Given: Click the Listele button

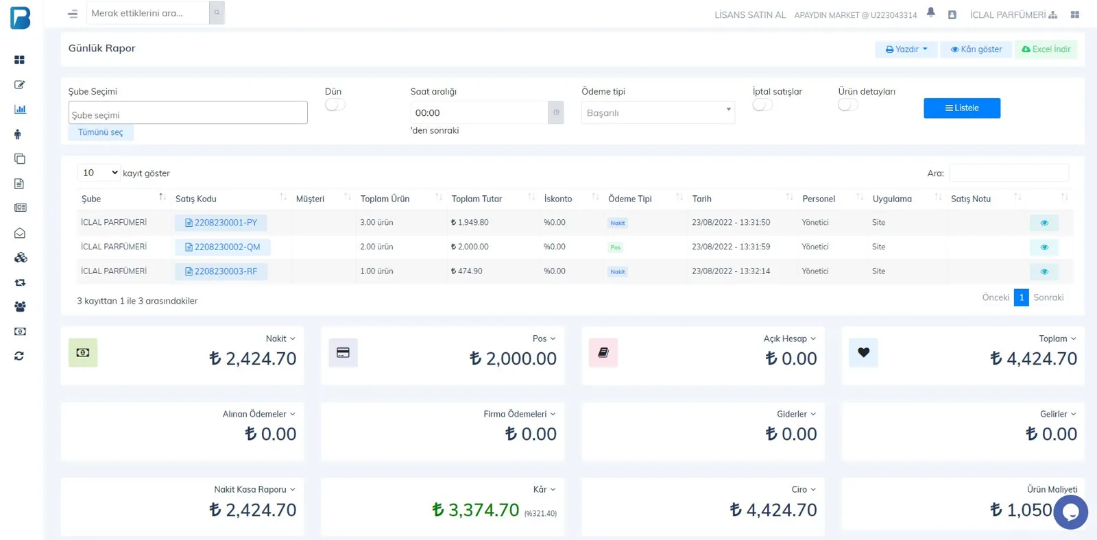Looking at the screenshot, I should coord(962,108).
